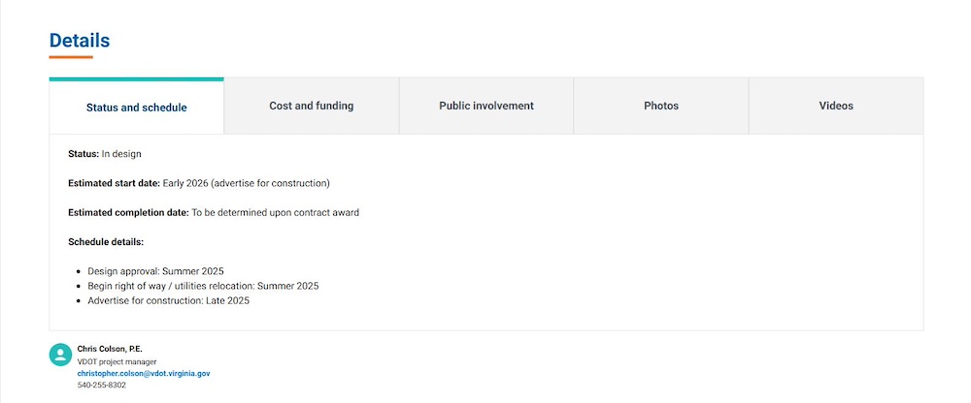
Task: View the Videos tab
Action: pyautogui.click(x=836, y=106)
